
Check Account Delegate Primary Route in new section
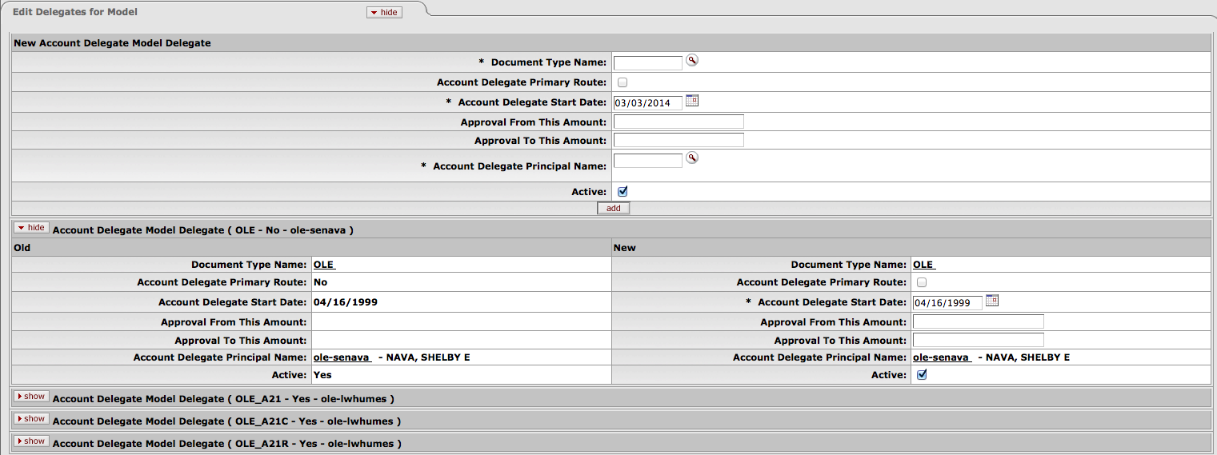coord(623,82)
